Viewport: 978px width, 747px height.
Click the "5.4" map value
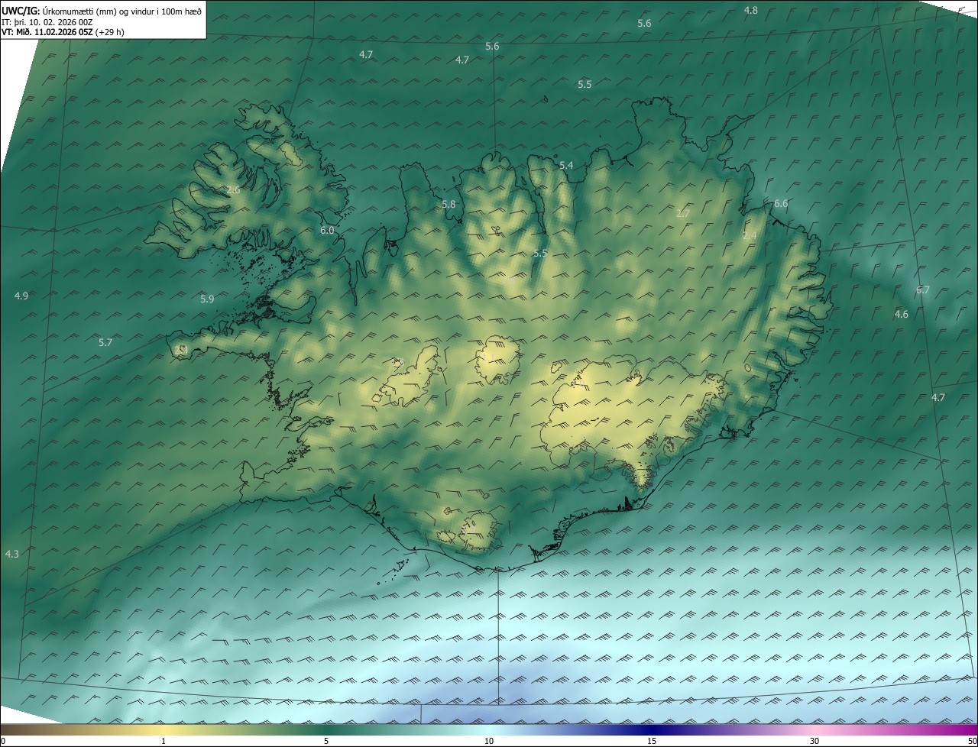[566, 165]
